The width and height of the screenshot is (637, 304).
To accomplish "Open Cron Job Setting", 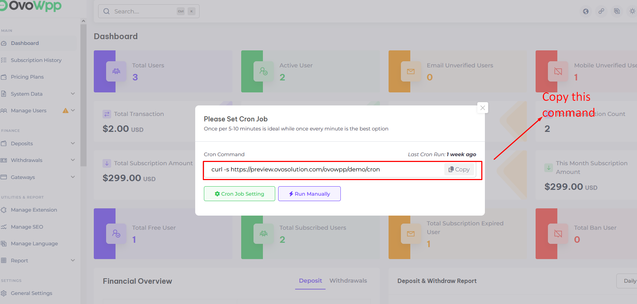I will tap(239, 194).
